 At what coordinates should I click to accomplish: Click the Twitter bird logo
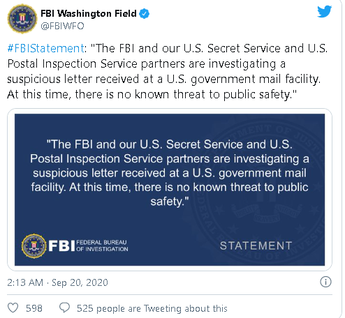325,11
